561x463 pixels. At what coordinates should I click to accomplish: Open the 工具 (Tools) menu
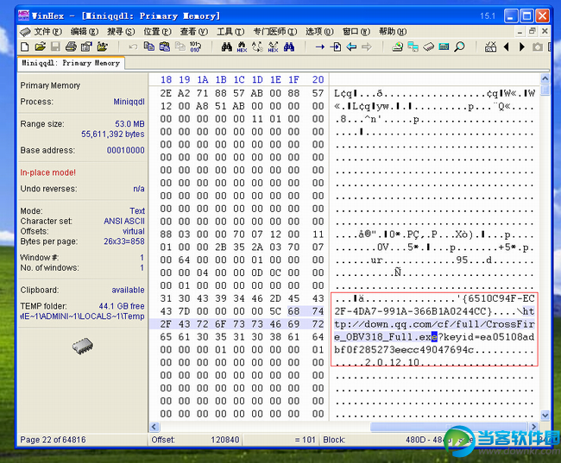[x=229, y=32]
